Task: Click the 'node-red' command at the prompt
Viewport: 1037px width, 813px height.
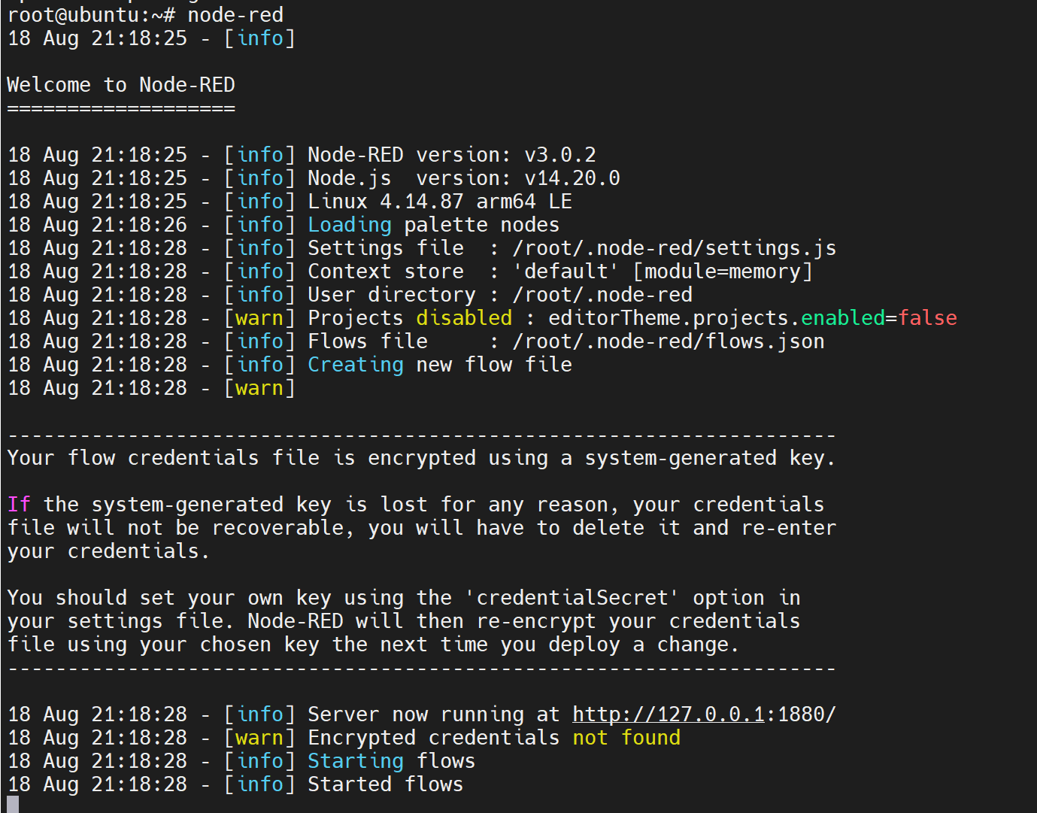Action: coord(235,15)
